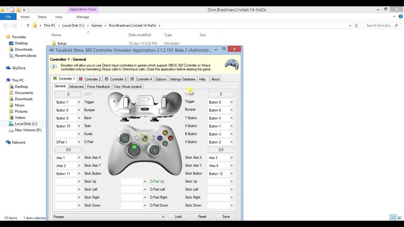Open Y Button mapping dropdown

click(x=231, y=118)
